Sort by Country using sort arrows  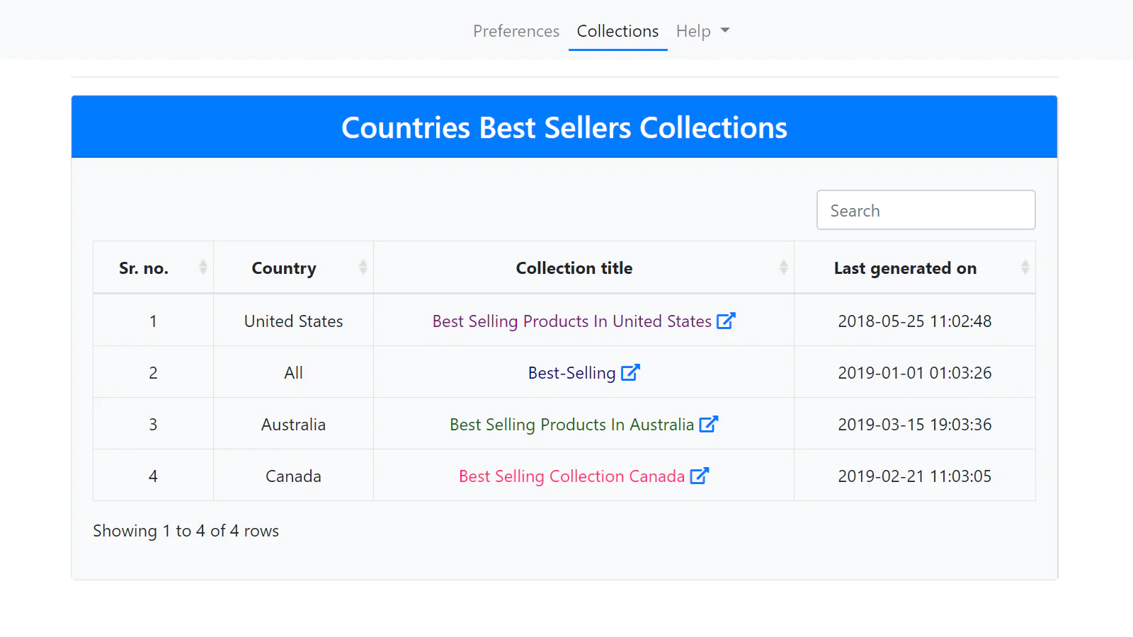point(363,268)
